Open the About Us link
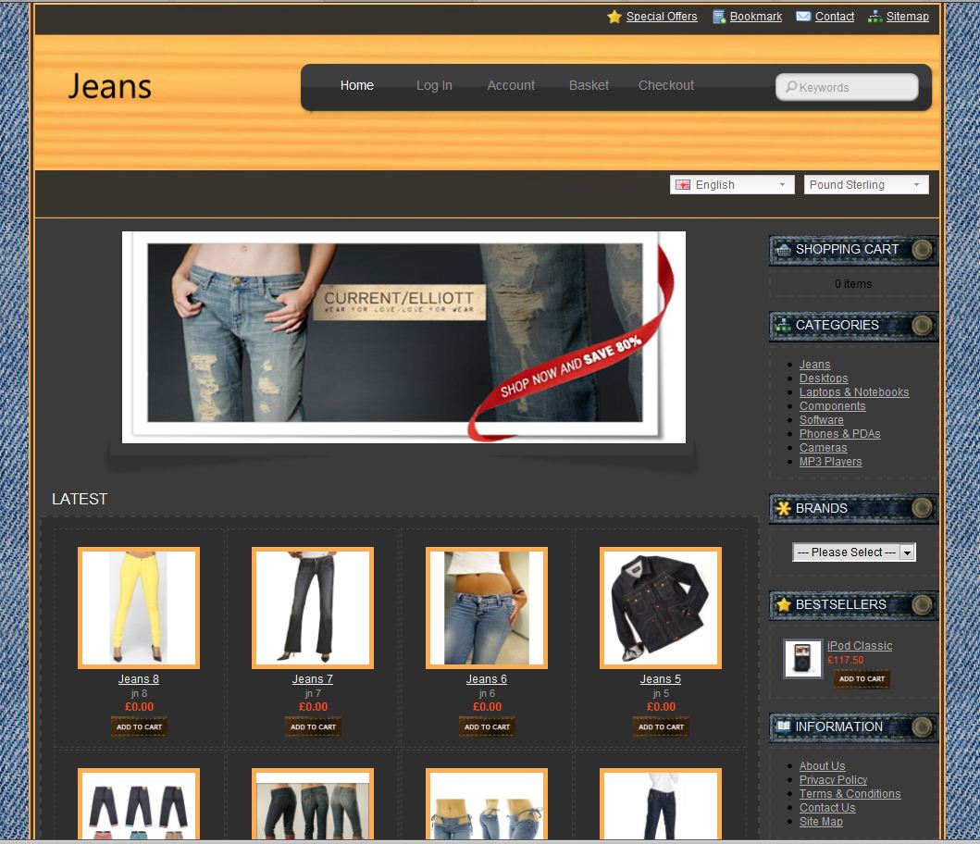 822,766
